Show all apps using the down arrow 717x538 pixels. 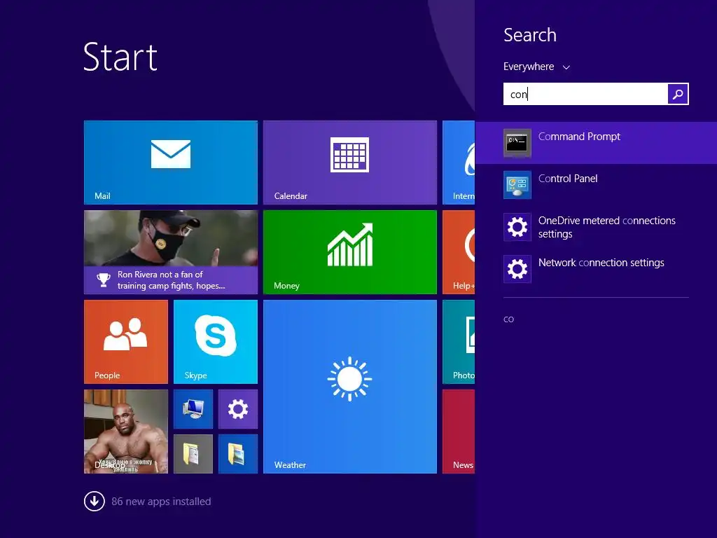click(95, 501)
